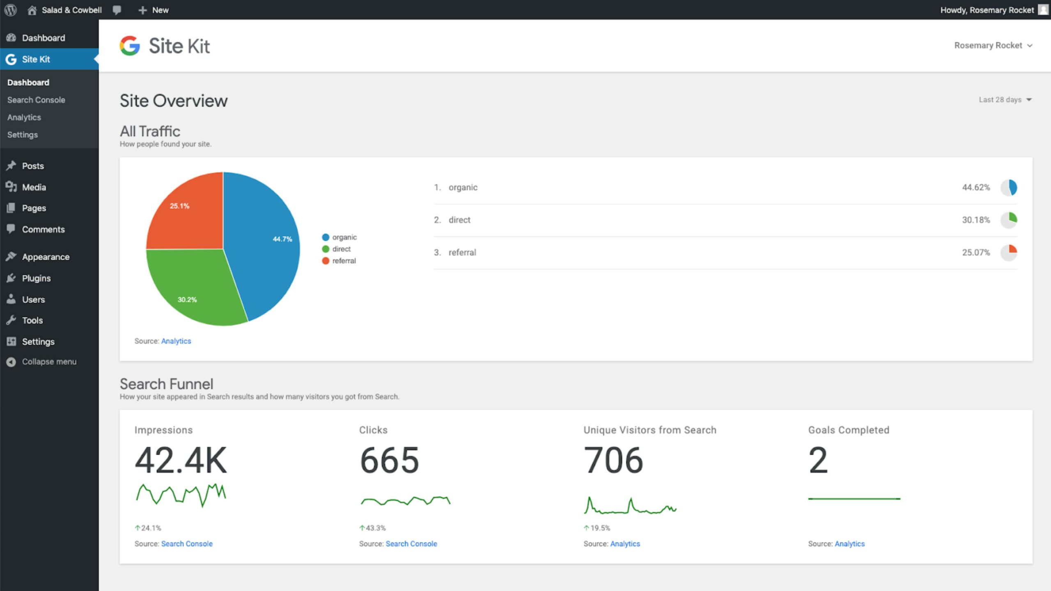Select the Analytics source link
The image size is (1051, 591).
coord(175,341)
